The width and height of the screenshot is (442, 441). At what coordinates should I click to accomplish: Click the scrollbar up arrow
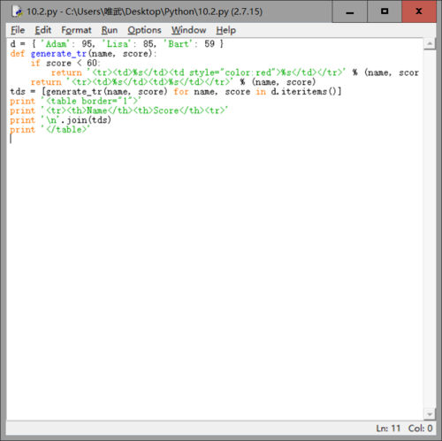coord(430,44)
